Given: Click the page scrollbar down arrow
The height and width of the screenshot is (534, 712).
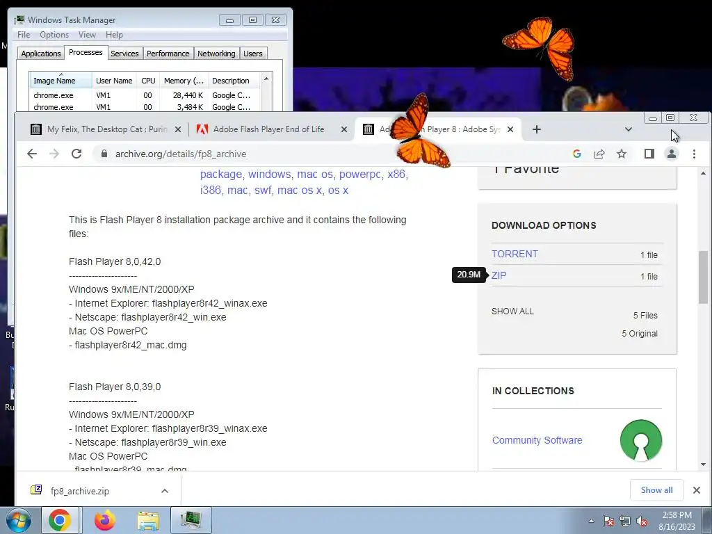Looking at the screenshot, I should [x=704, y=464].
